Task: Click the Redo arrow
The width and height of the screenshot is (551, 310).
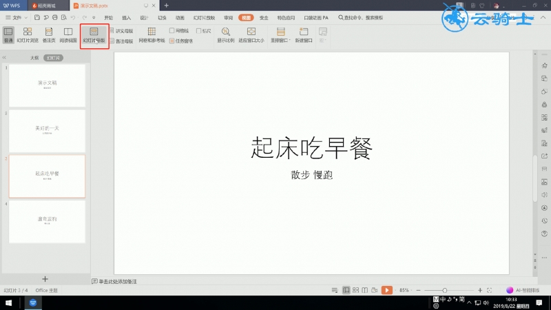Action: tap(85, 18)
